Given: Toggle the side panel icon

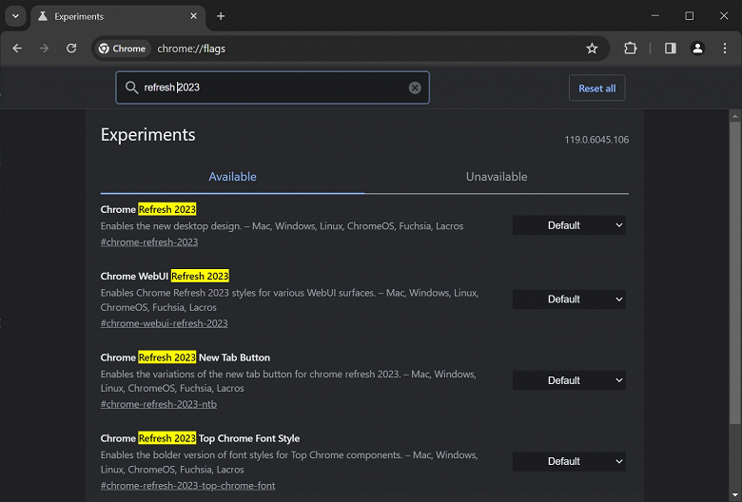Looking at the screenshot, I should (x=671, y=48).
